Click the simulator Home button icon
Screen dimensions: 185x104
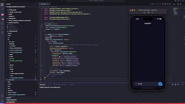144,12
